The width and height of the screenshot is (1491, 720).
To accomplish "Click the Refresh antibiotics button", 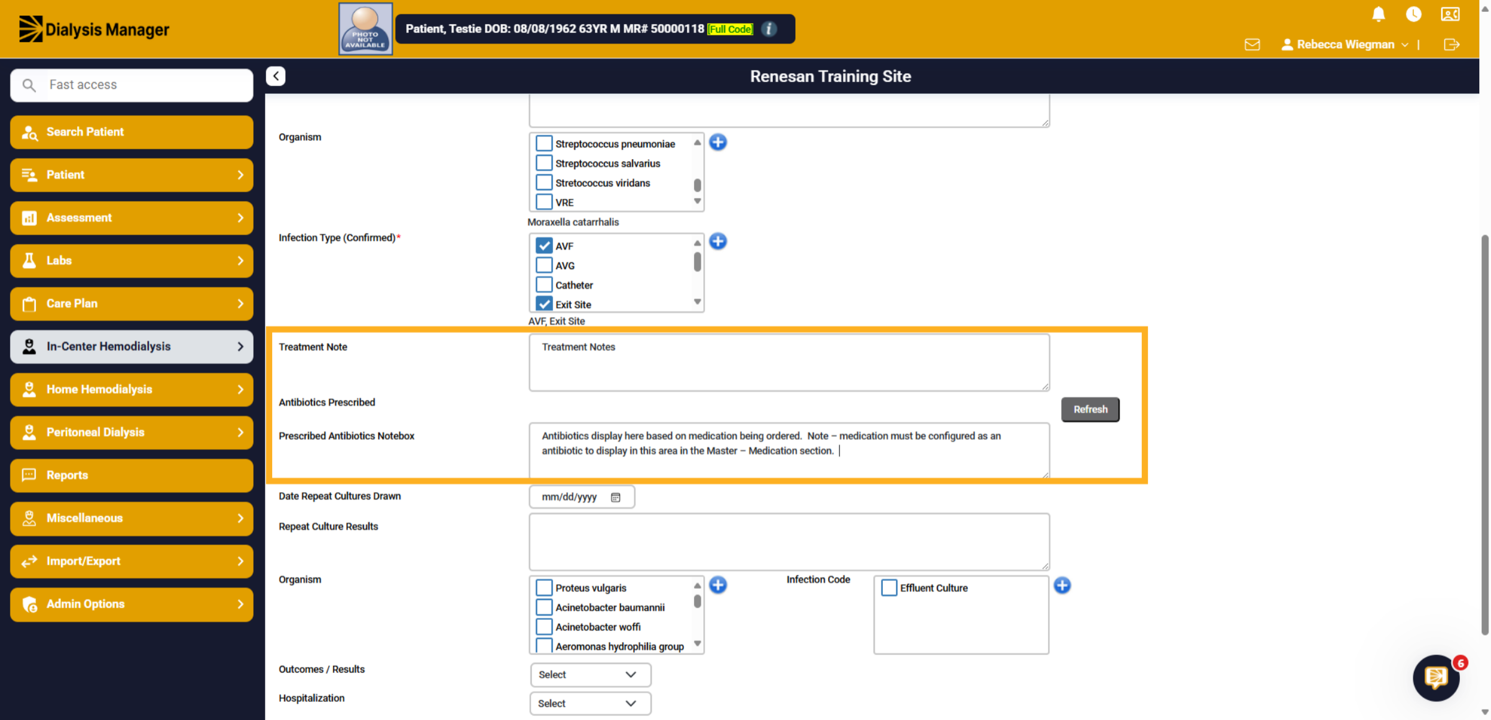I will (1090, 409).
